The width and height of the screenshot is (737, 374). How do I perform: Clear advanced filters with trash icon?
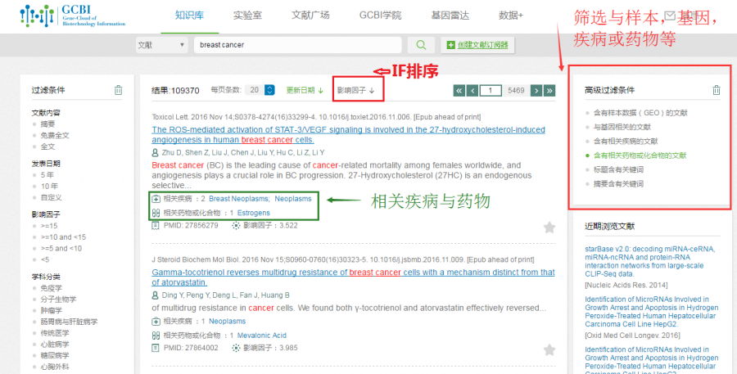pos(716,90)
